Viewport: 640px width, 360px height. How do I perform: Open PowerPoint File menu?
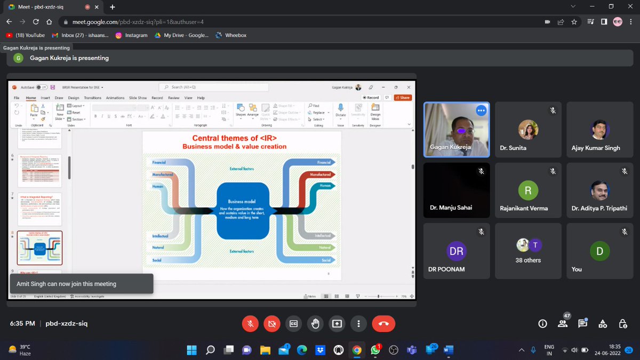pyautogui.click(x=17, y=98)
